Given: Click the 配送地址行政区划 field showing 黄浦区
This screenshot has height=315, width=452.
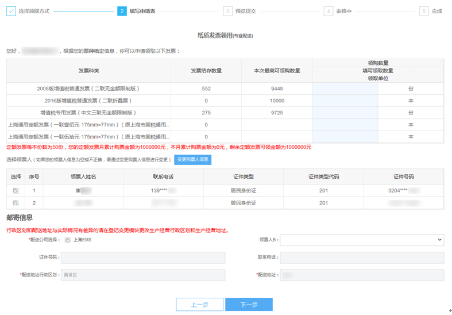Looking at the screenshot, I should click(x=143, y=275).
